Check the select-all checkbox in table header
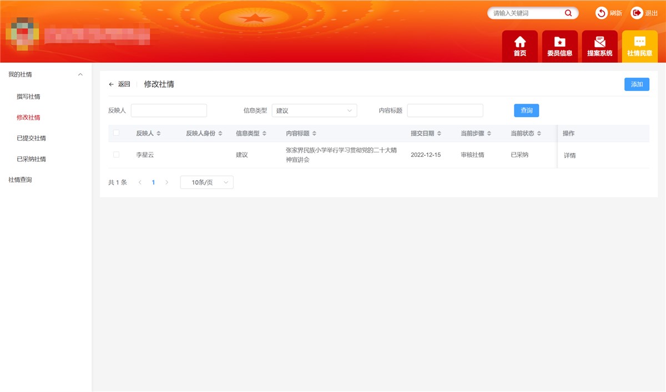 pos(117,133)
